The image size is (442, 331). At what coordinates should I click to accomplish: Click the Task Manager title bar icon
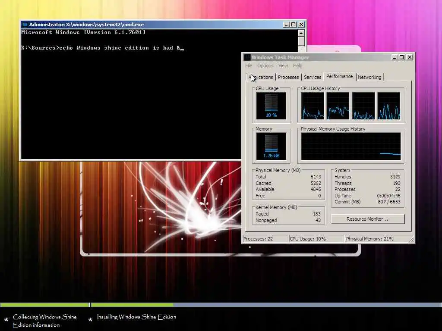point(247,57)
